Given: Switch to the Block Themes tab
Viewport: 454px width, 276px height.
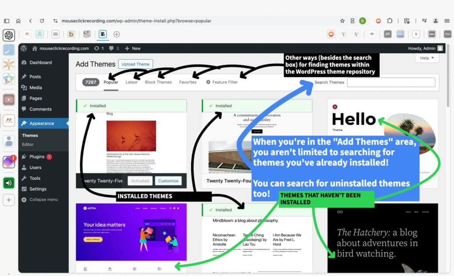Looking at the screenshot, I should (158, 82).
